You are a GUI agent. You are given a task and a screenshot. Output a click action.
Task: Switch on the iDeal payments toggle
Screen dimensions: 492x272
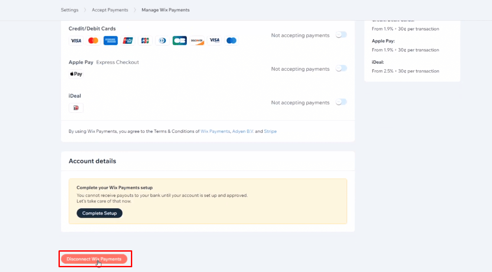click(341, 102)
